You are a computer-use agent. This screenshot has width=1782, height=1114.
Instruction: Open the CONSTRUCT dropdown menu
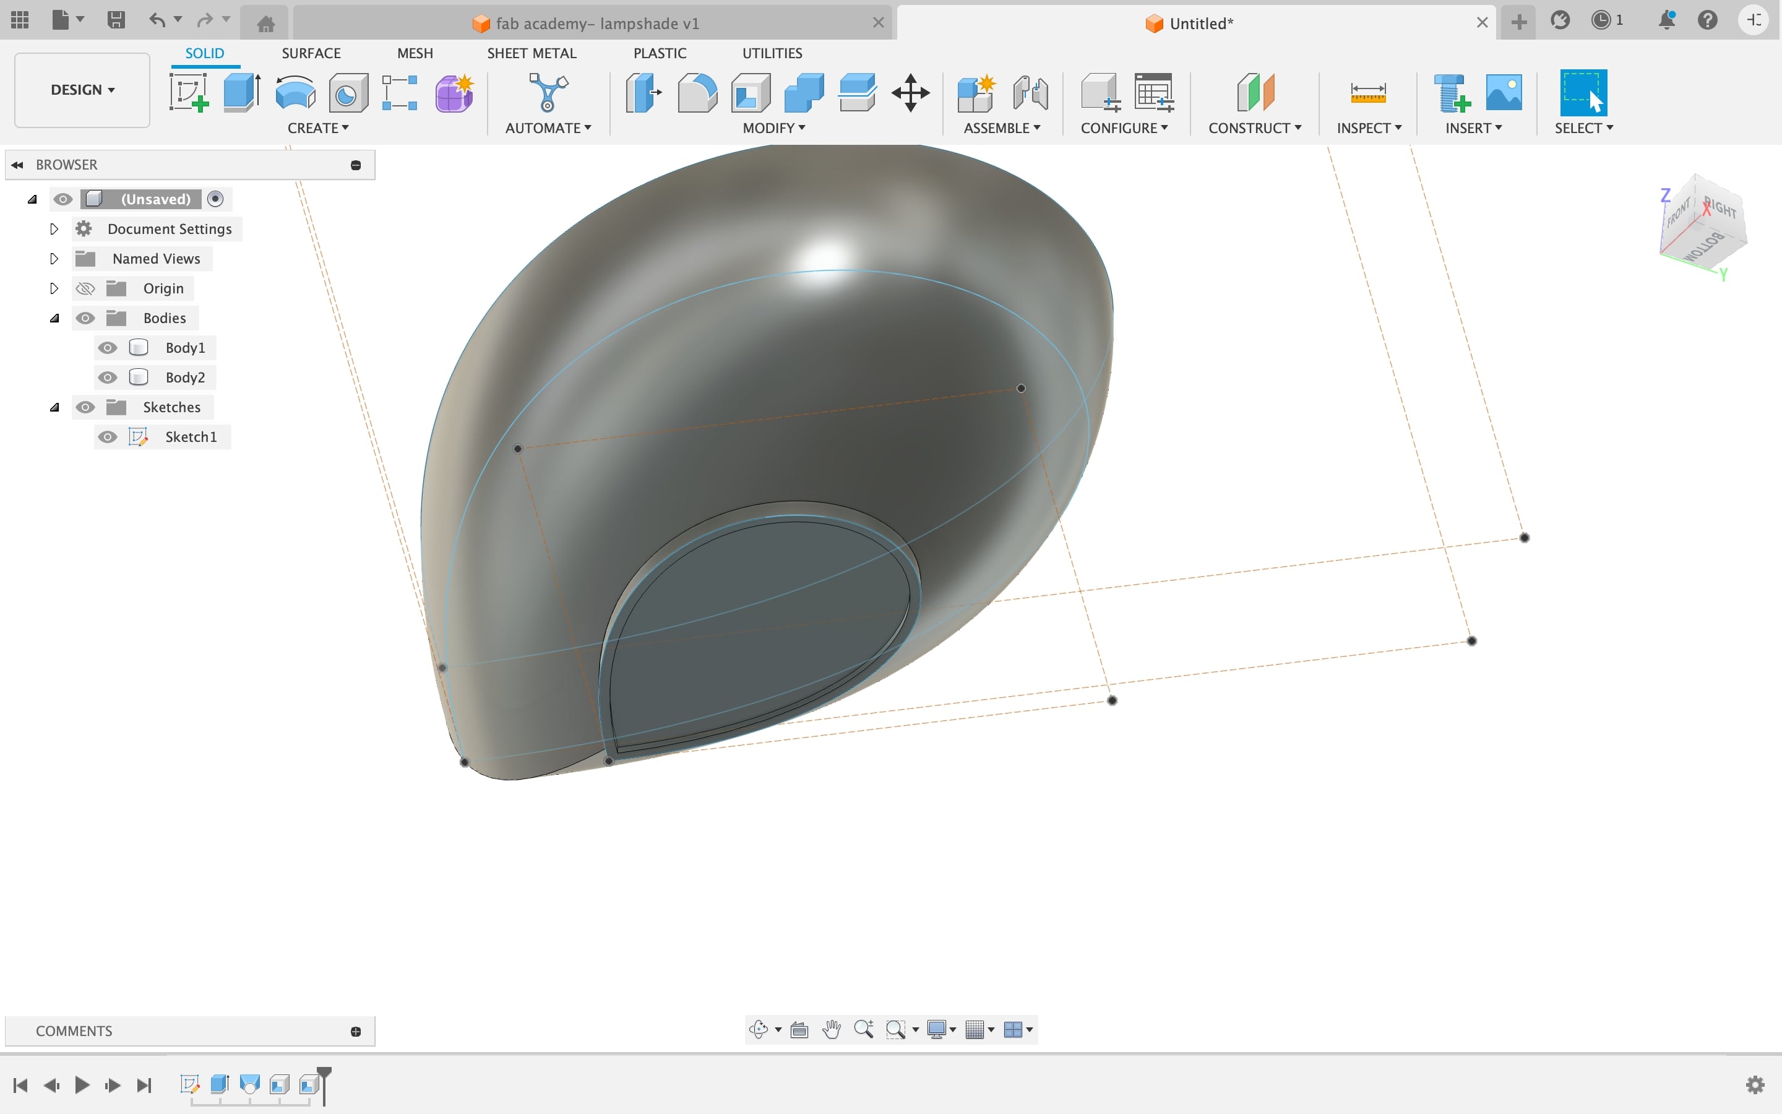click(1255, 128)
